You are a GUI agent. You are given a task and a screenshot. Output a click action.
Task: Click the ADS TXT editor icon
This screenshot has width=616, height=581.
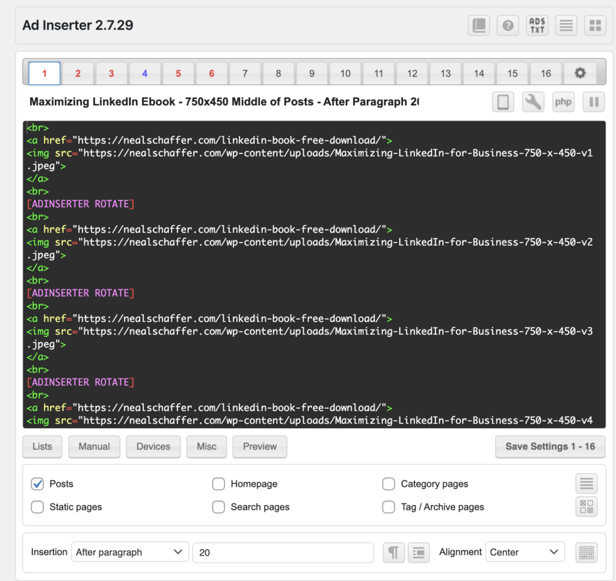(537, 25)
